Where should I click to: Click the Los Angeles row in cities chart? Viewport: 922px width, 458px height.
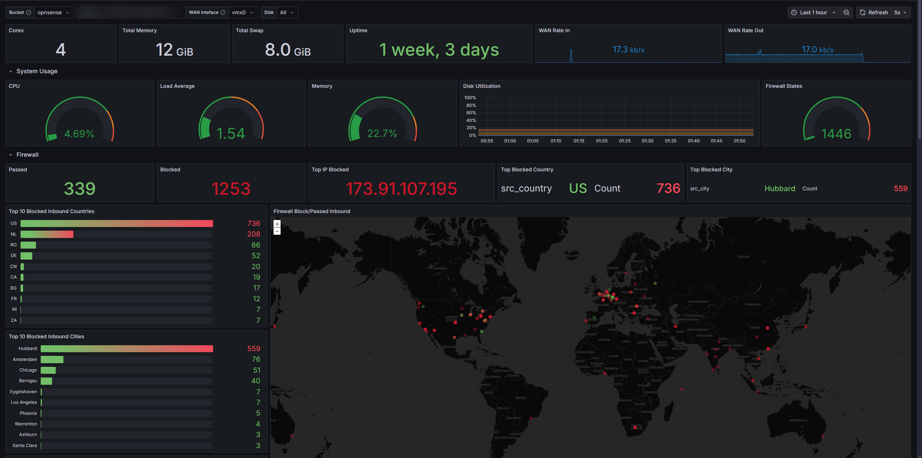135,402
